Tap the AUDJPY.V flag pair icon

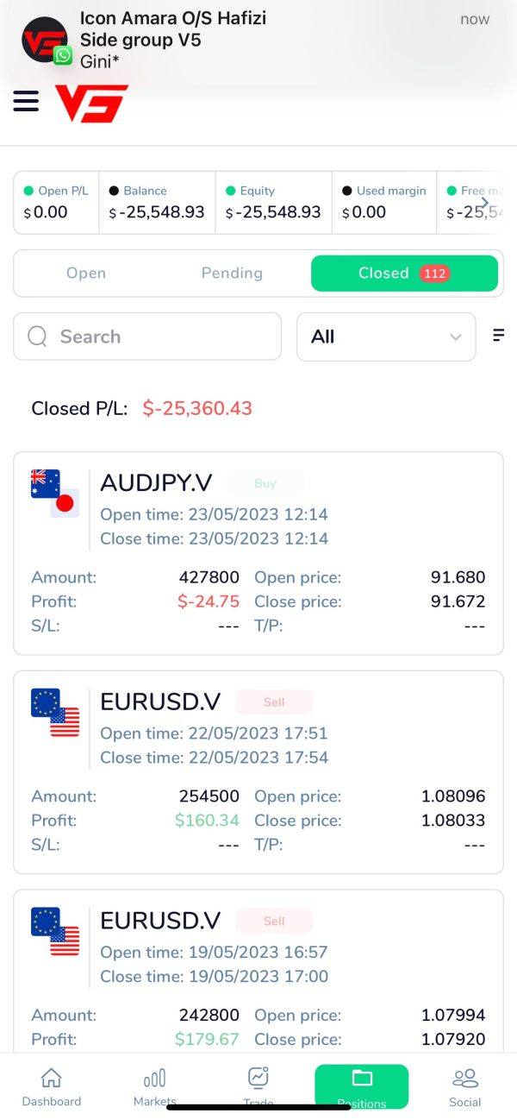pos(55,494)
